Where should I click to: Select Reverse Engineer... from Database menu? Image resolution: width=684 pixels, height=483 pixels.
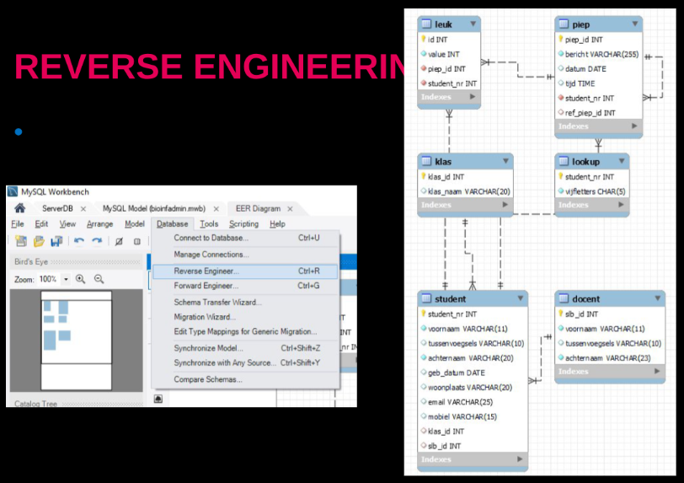click(206, 271)
